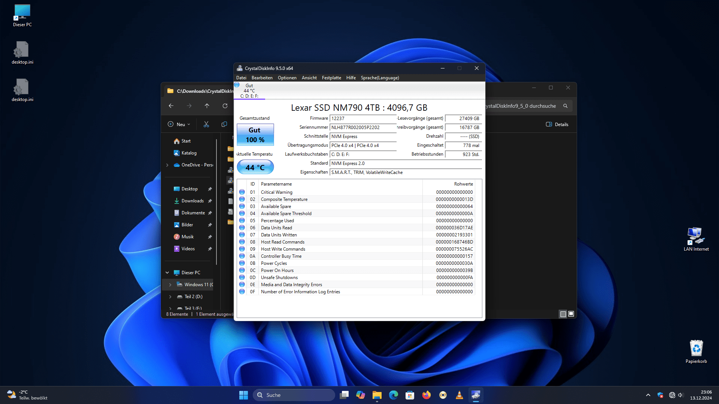
Task: Open VLC media player from taskbar
Action: [x=459, y=395]
